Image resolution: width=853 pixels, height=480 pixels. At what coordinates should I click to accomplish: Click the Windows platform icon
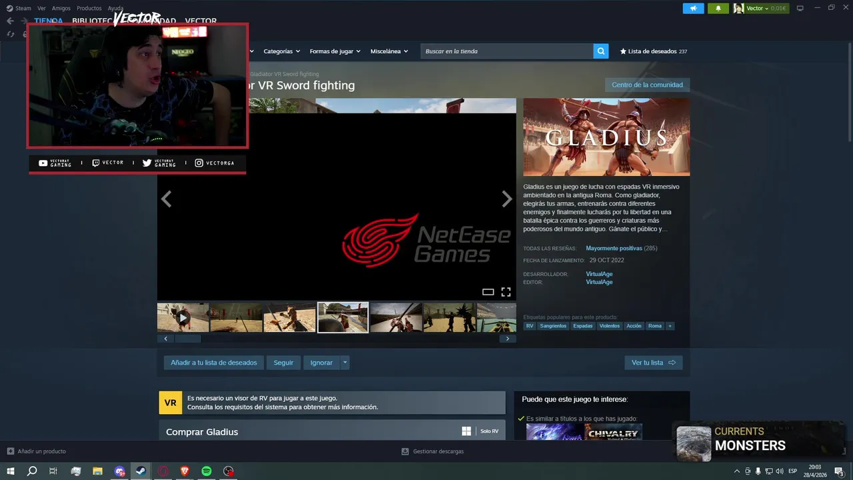tap(466, 431)
